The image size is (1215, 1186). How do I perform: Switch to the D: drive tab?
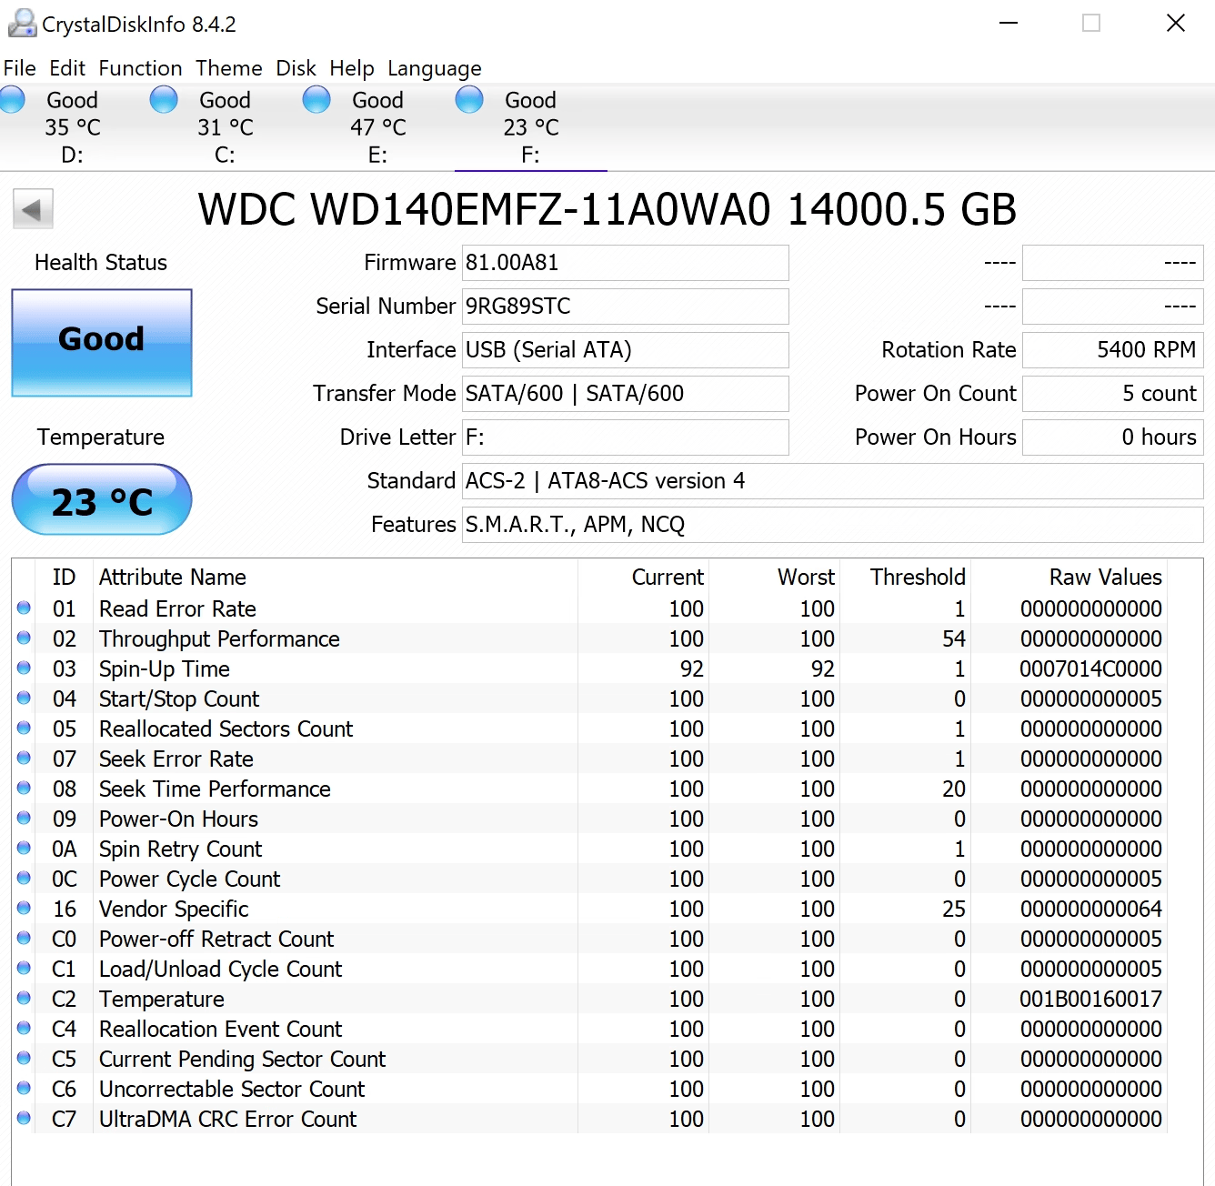pyautogui.click(x=73, y=127)
